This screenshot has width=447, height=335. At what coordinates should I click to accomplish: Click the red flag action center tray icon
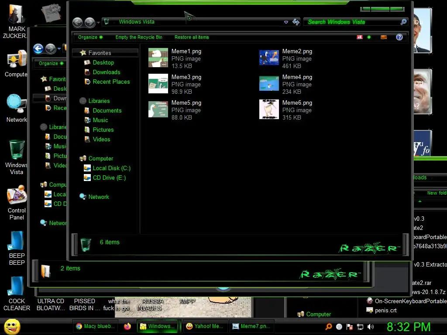pyautogui.click(x=350, y=327)
